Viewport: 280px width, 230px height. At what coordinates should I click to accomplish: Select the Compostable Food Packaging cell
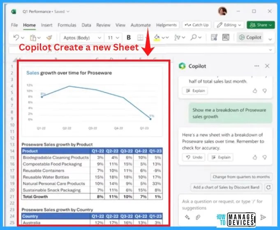[56, 164]
